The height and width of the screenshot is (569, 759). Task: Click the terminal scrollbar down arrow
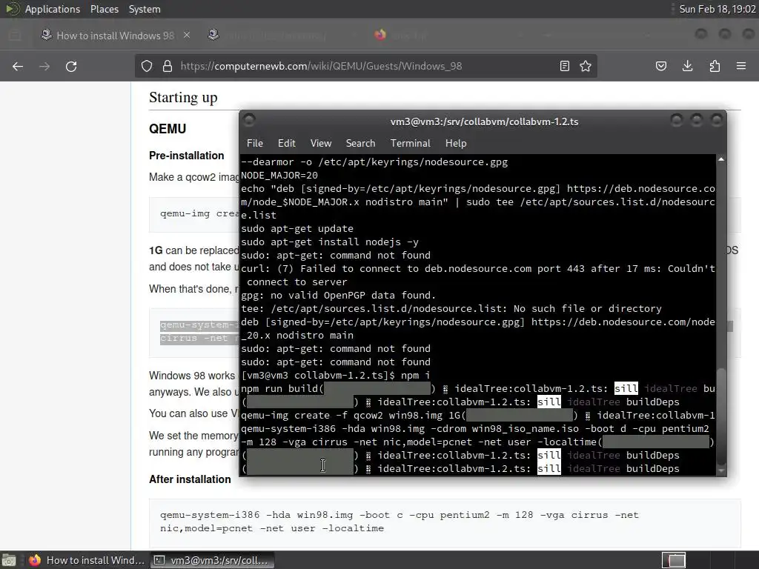pos(721,470)
